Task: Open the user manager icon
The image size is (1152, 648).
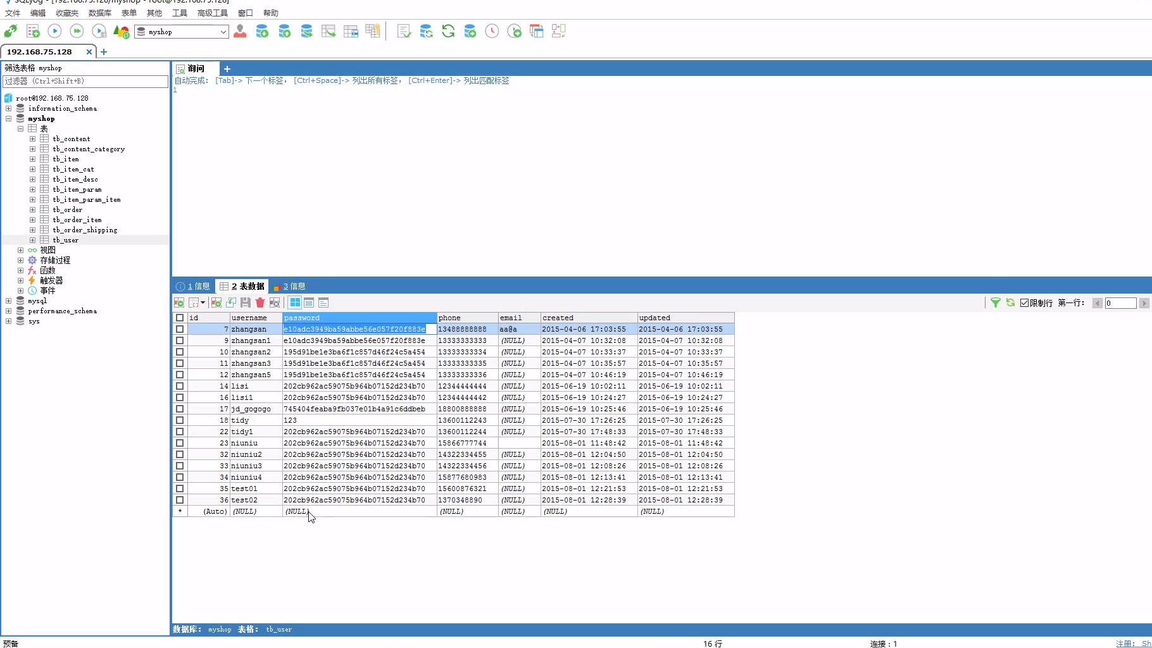Action: coord(240,31)
